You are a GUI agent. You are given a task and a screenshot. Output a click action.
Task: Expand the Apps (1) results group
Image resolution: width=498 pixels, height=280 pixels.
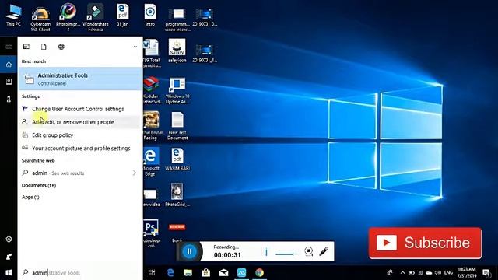(30, 197)
